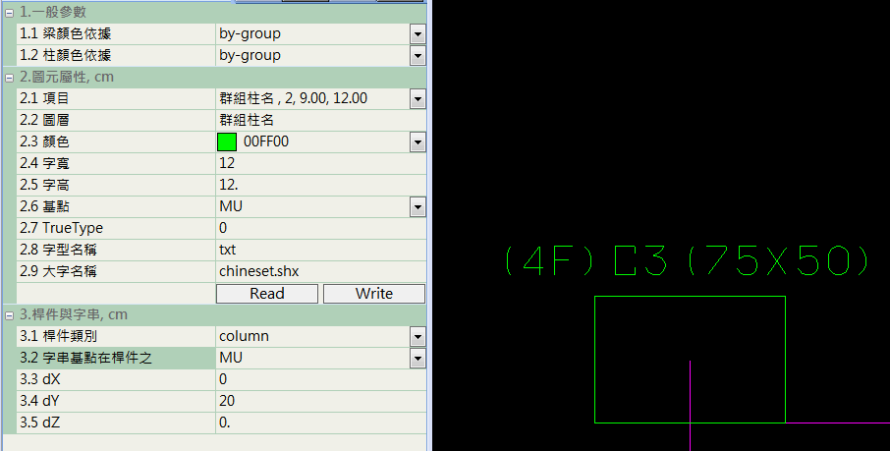
Task: Select the 2.3 顏色 label
Action: tap(116, 142)
